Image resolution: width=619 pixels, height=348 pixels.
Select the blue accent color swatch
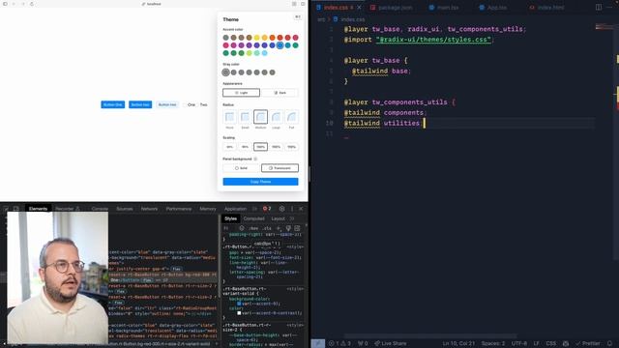click(280, 45)
